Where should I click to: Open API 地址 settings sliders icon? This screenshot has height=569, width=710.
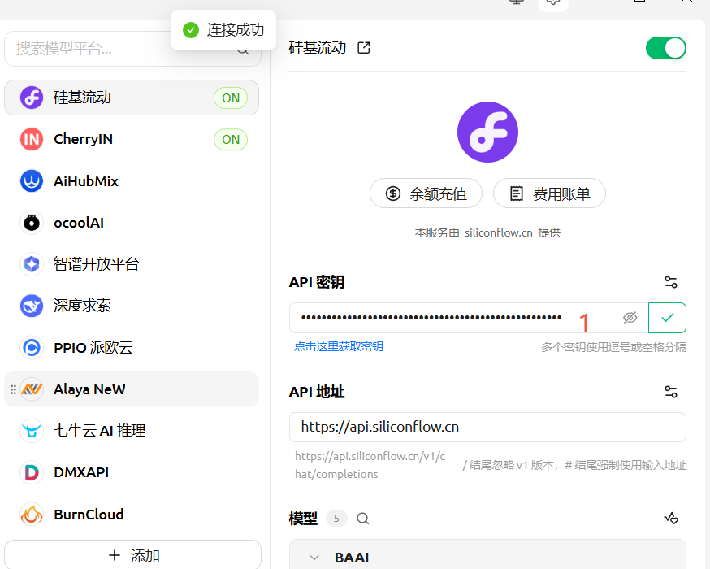(x=671, y=392)
